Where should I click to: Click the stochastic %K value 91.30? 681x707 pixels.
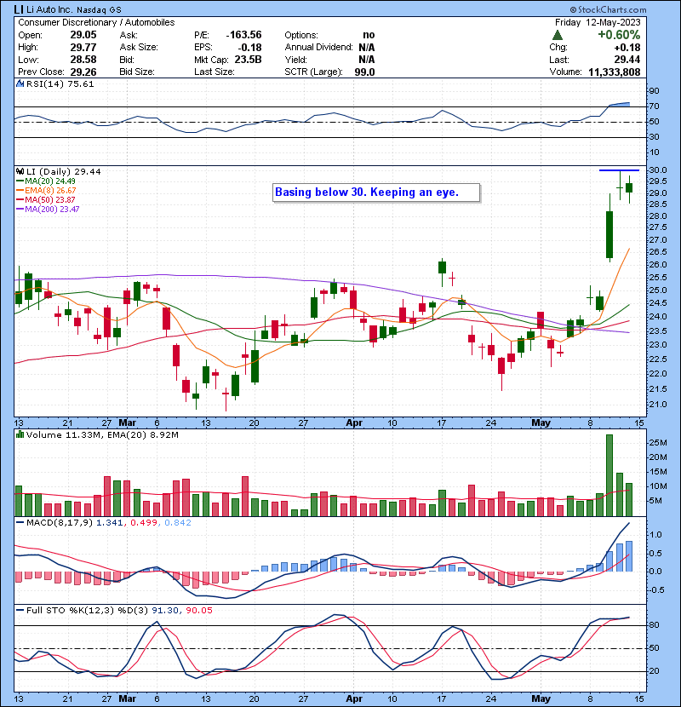click(x=165, y=610)
